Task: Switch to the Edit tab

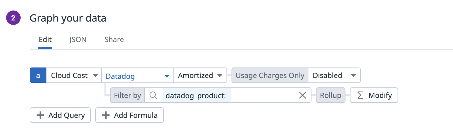Action: click(x=45, y=40)
